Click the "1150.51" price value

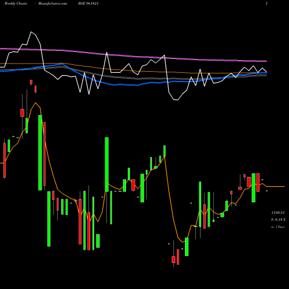point(278,213)
